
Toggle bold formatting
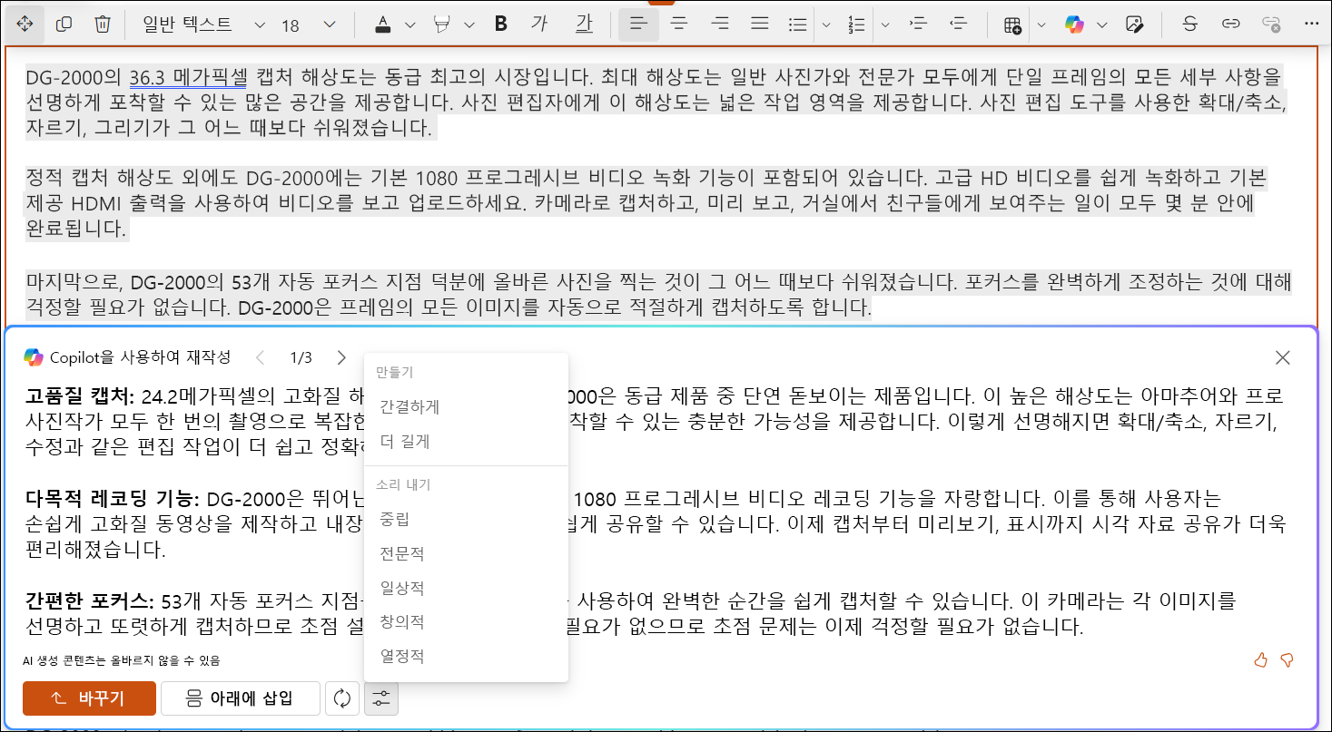[500, 24]
